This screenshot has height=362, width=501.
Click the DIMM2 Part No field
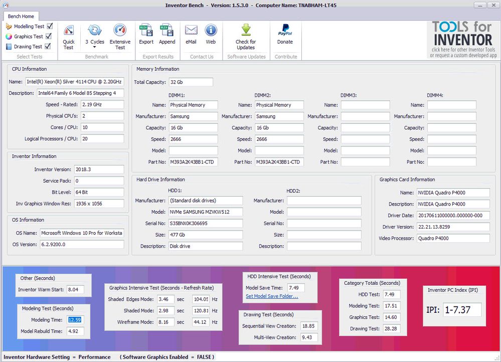(x=279, y=162)
